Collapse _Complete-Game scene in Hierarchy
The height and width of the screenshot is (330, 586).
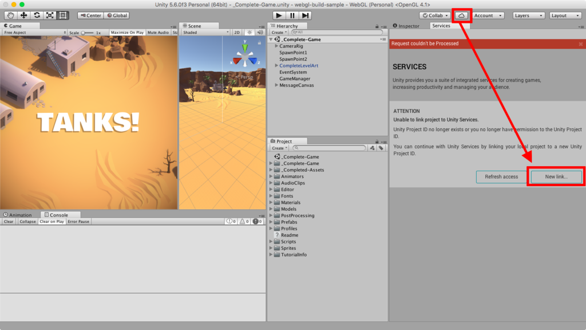(x=271, y=40)
